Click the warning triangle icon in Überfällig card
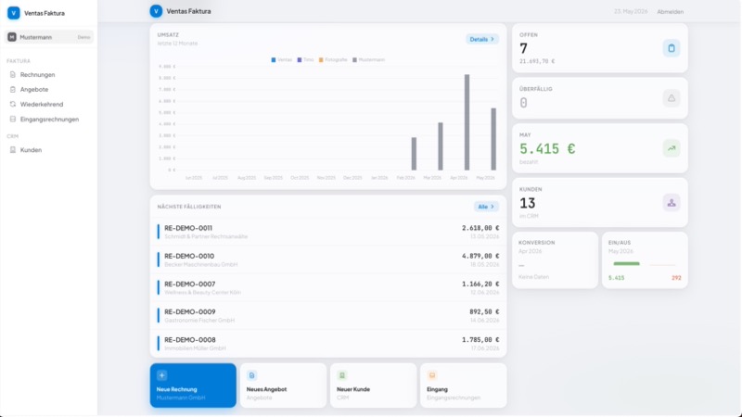 (x=671, y=98)
